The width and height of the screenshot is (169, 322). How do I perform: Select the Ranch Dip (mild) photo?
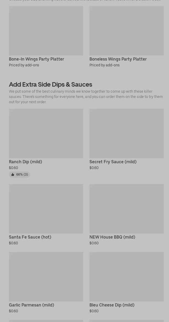coord(46,133)
